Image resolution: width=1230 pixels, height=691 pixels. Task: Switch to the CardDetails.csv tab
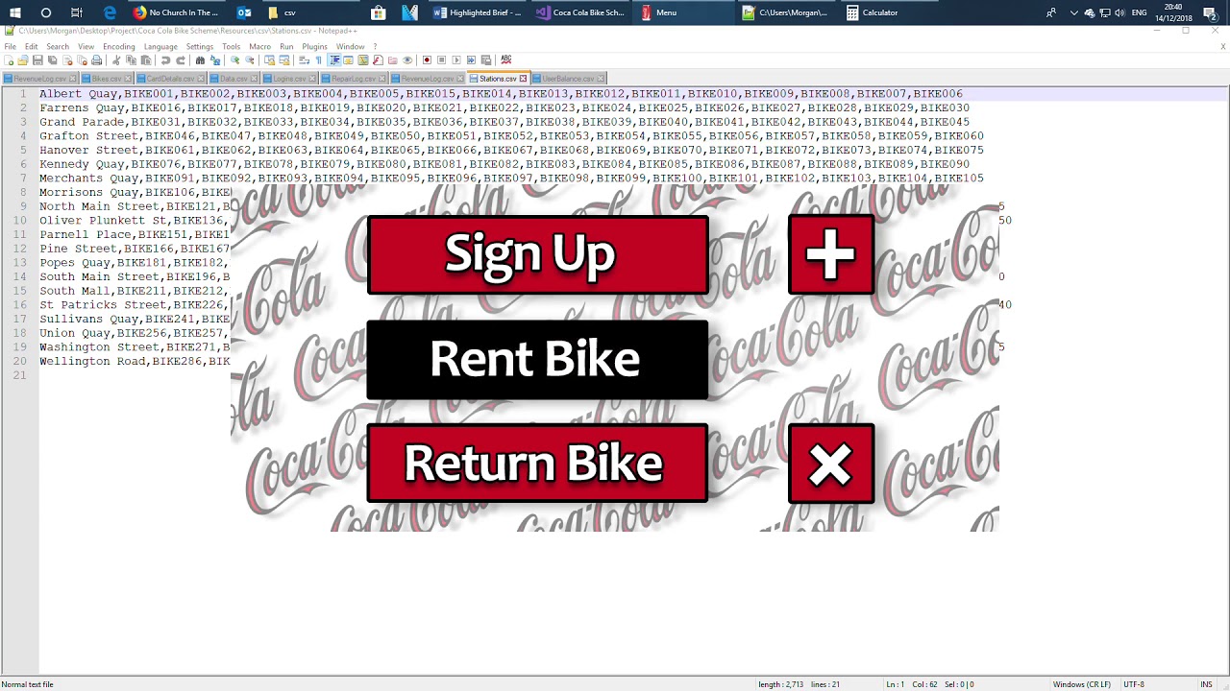[169, 79]
